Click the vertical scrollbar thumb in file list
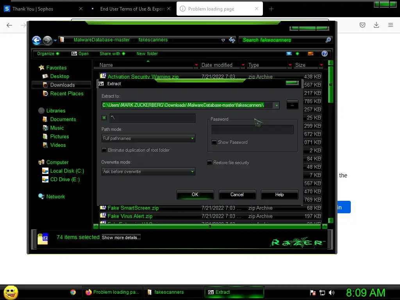This screenshot has height=300, width=400. [x=330, y=84]
